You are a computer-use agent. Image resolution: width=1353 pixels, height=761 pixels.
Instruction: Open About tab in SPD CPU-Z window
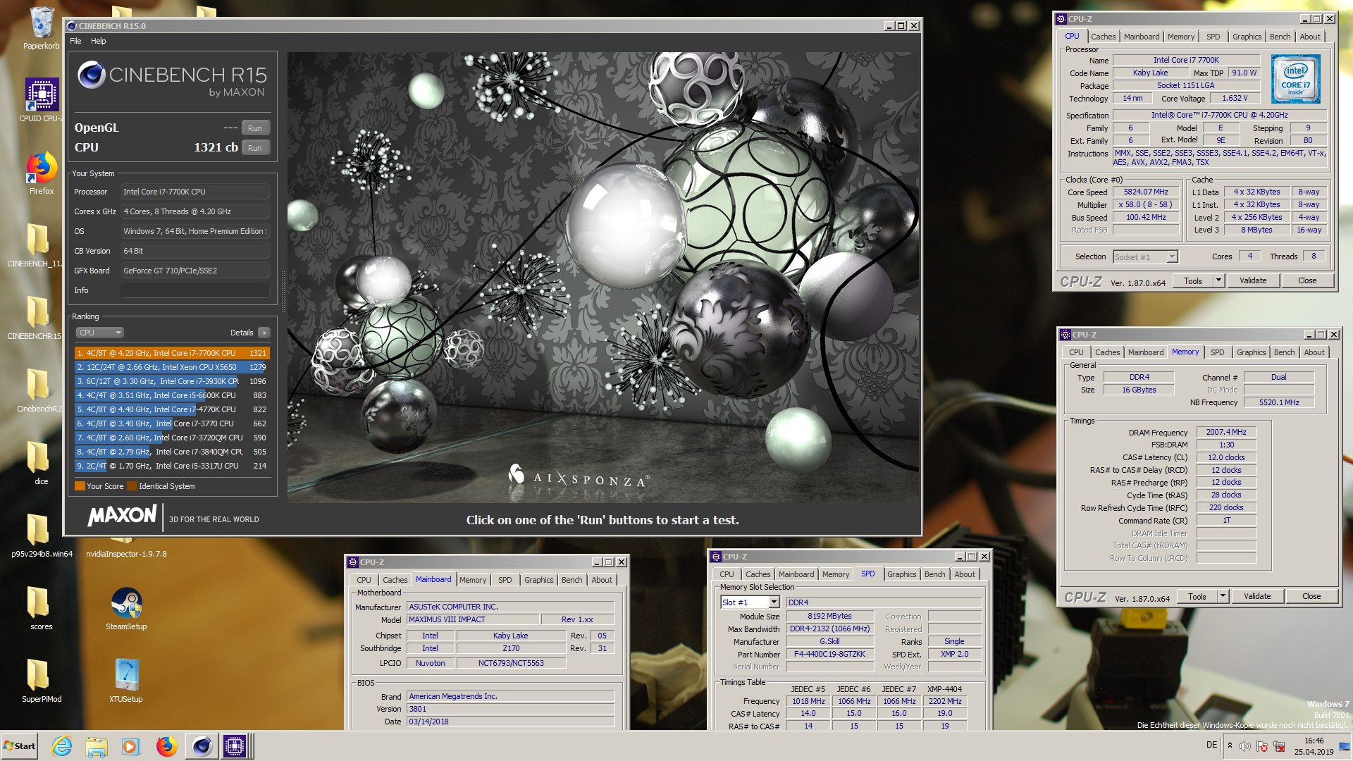tap(965, 574)
